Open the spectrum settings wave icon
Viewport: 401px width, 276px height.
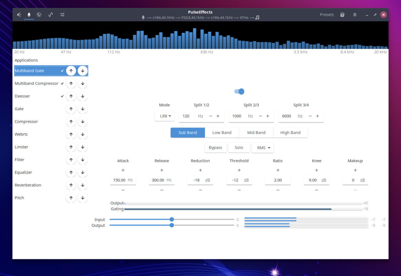click(x=51, y=15)
